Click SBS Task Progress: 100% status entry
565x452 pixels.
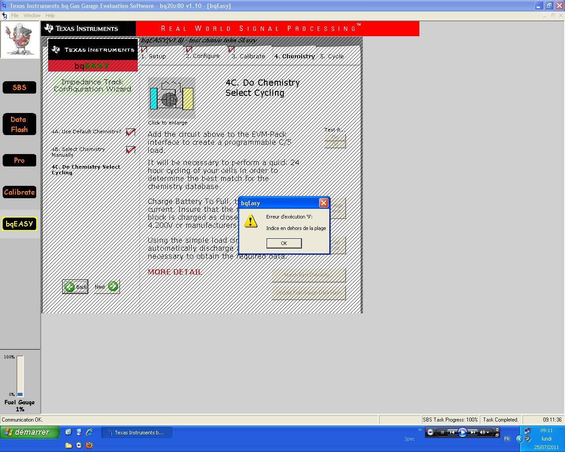point(450,420)
